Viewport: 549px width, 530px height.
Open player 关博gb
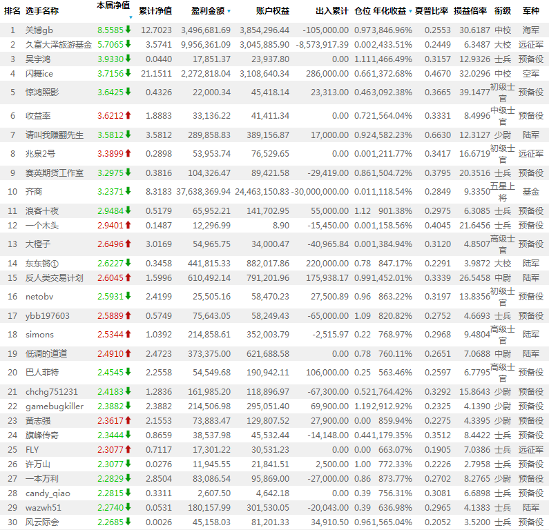click(x=39, y=30)
